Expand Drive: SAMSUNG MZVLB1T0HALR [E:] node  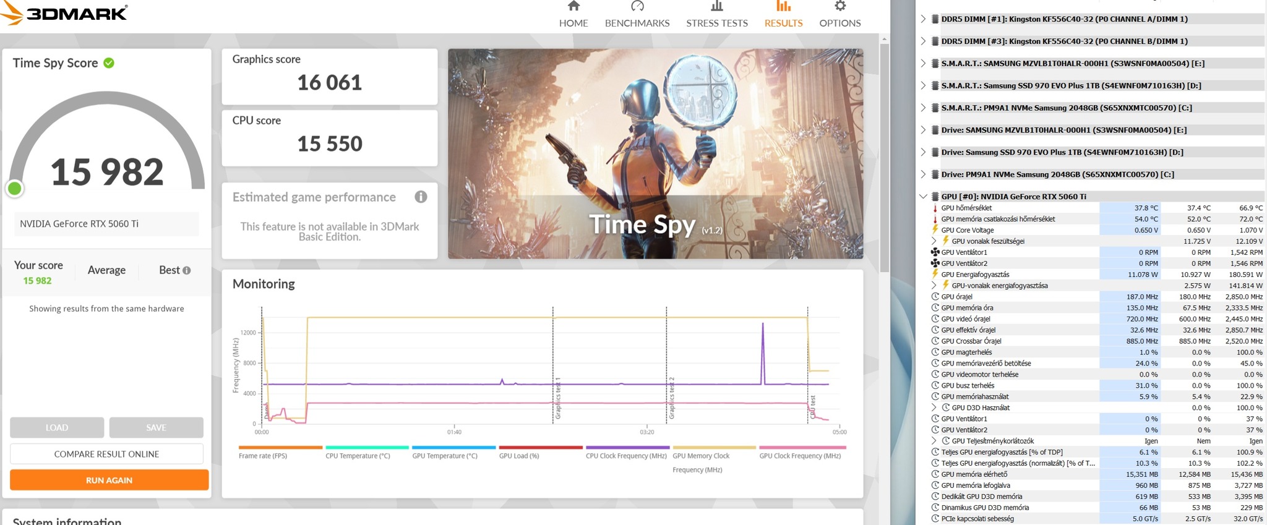(x=923, y=130)
